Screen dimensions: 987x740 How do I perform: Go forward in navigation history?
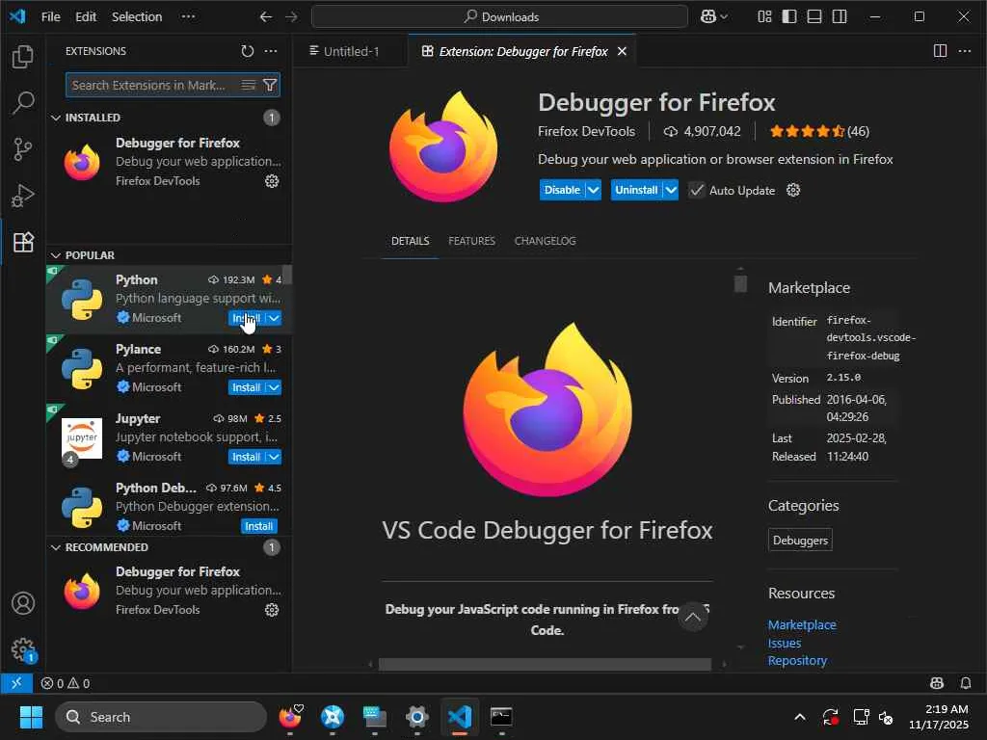tap(291, 17)
